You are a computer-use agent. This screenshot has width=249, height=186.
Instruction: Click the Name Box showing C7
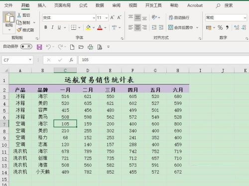(x=17, y=60)
